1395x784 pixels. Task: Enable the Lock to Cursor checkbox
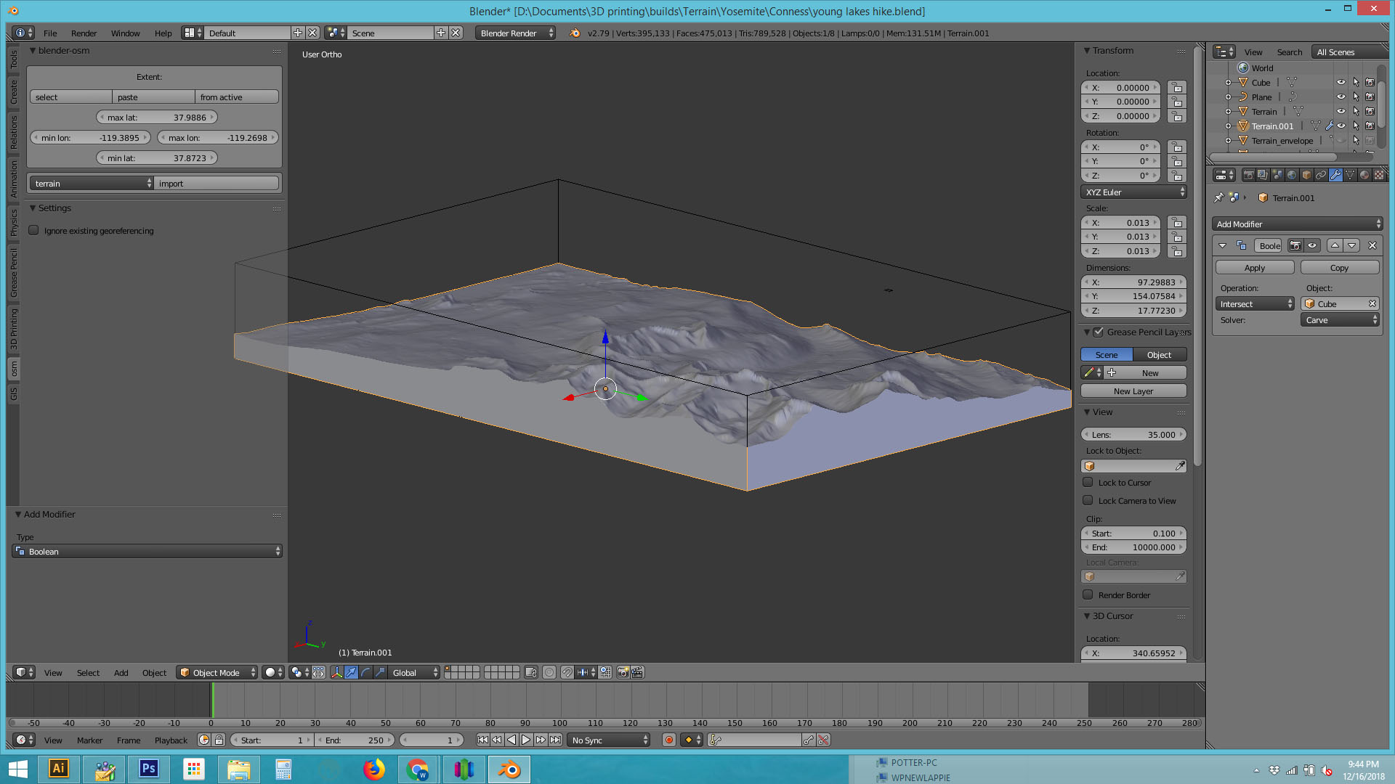(1088, 483)
